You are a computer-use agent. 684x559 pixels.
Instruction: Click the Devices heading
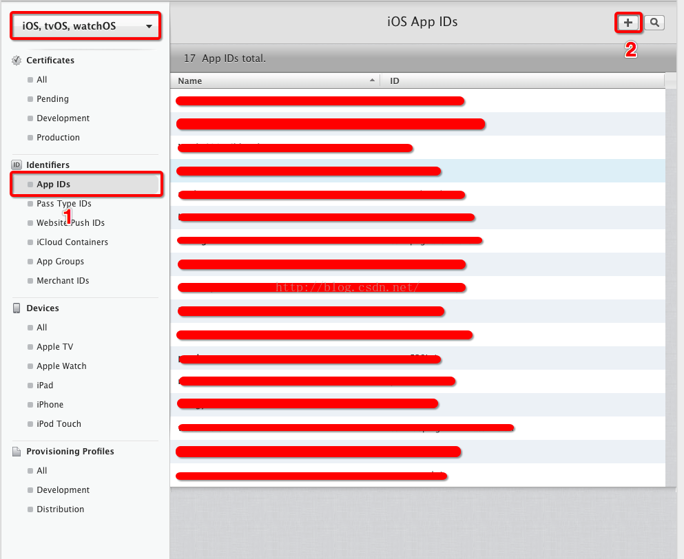(x=42, y=308)
